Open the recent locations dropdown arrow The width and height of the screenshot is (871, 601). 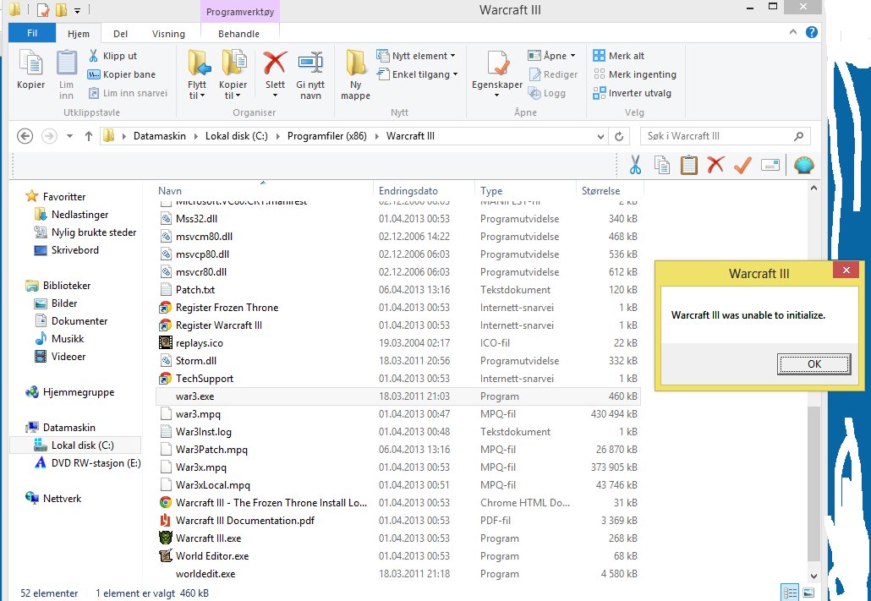69,136
